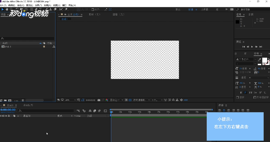The width and height of the screenshot is (270, 142).
Task: Toggle the transparency grid button
Action: (130, 100)
